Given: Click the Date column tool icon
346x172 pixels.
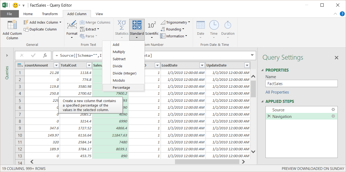Looking at the screenshot, I should coord(201,25).
